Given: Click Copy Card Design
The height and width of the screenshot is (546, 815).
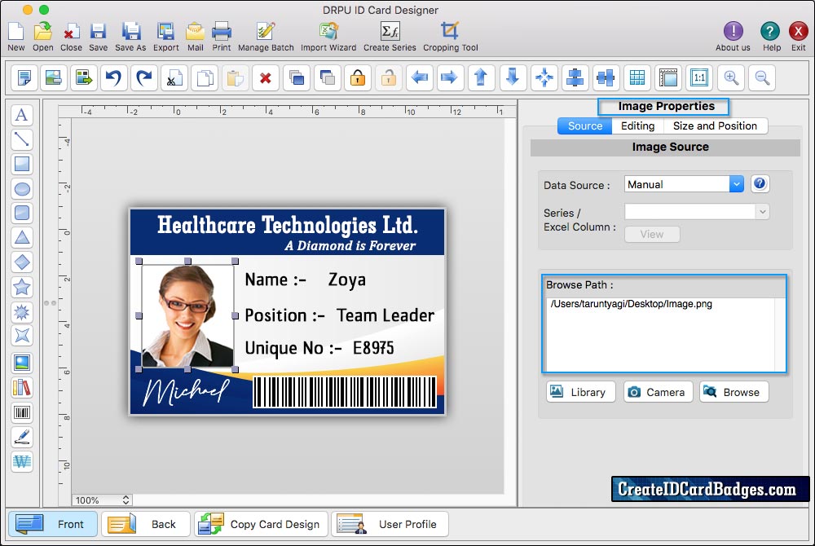Looking at the screenshot, I should (x=261, y=524).
